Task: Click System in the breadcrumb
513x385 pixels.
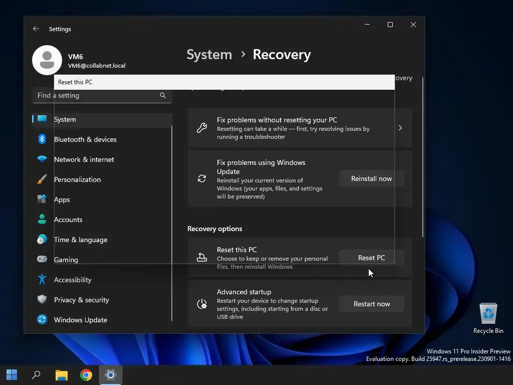Action: coord(209,54)
